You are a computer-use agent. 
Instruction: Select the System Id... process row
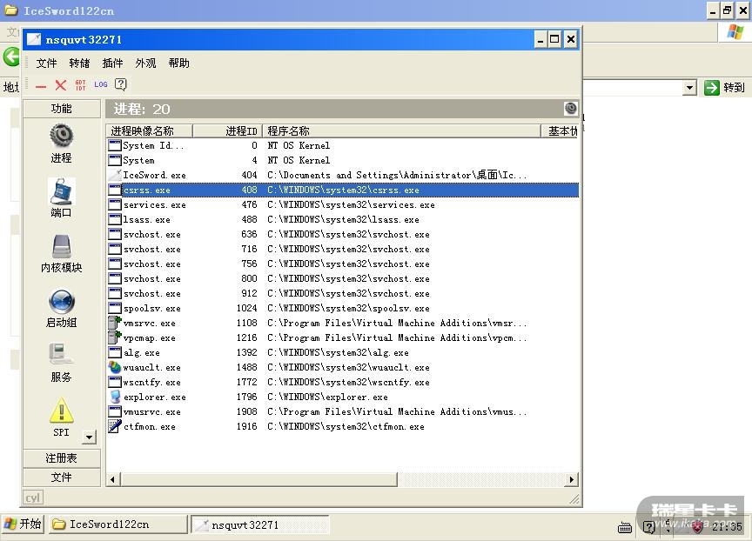coord(342,145)
